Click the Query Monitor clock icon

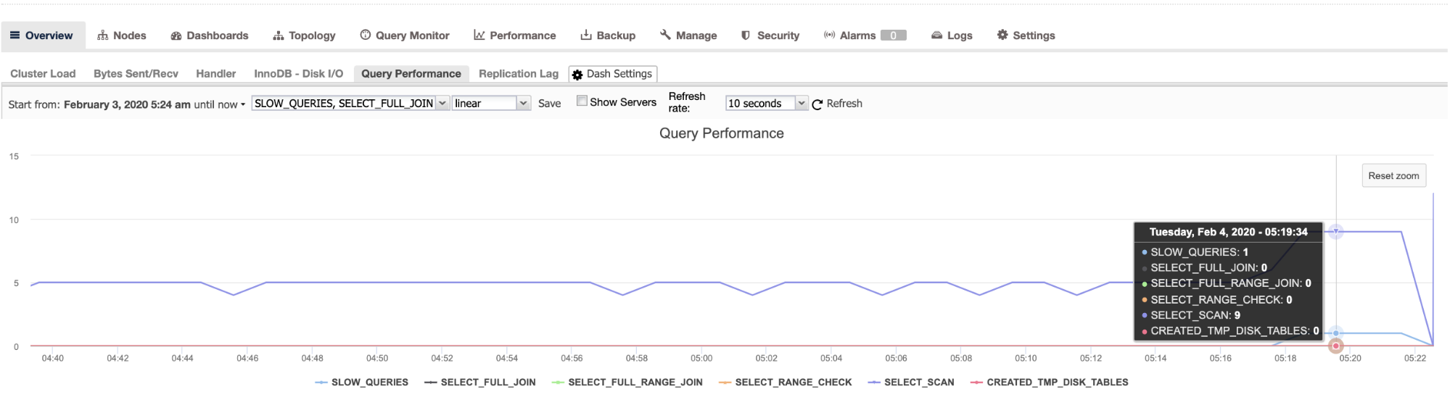coord(366,35)
